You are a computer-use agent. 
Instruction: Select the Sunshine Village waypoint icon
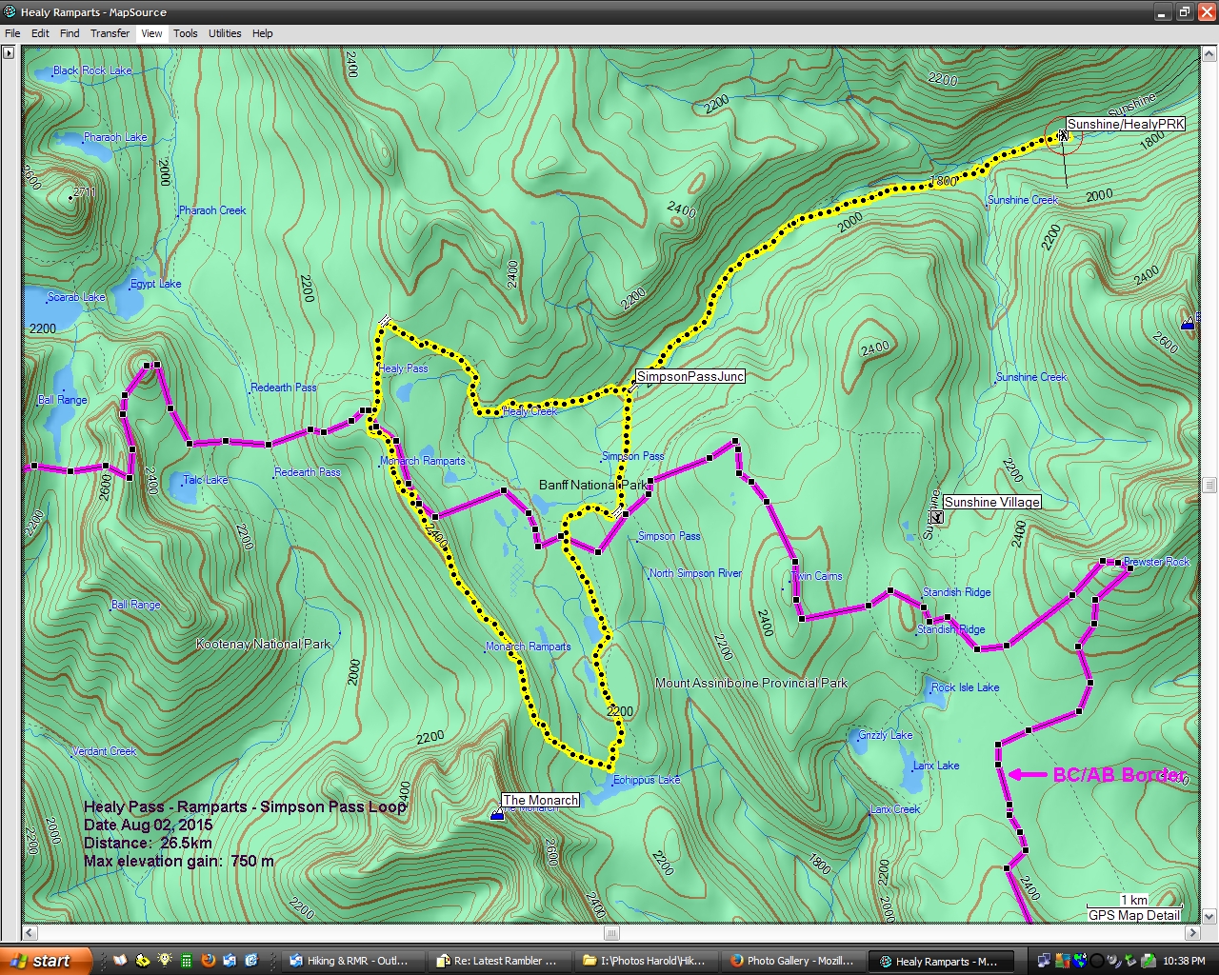(937, 517)
